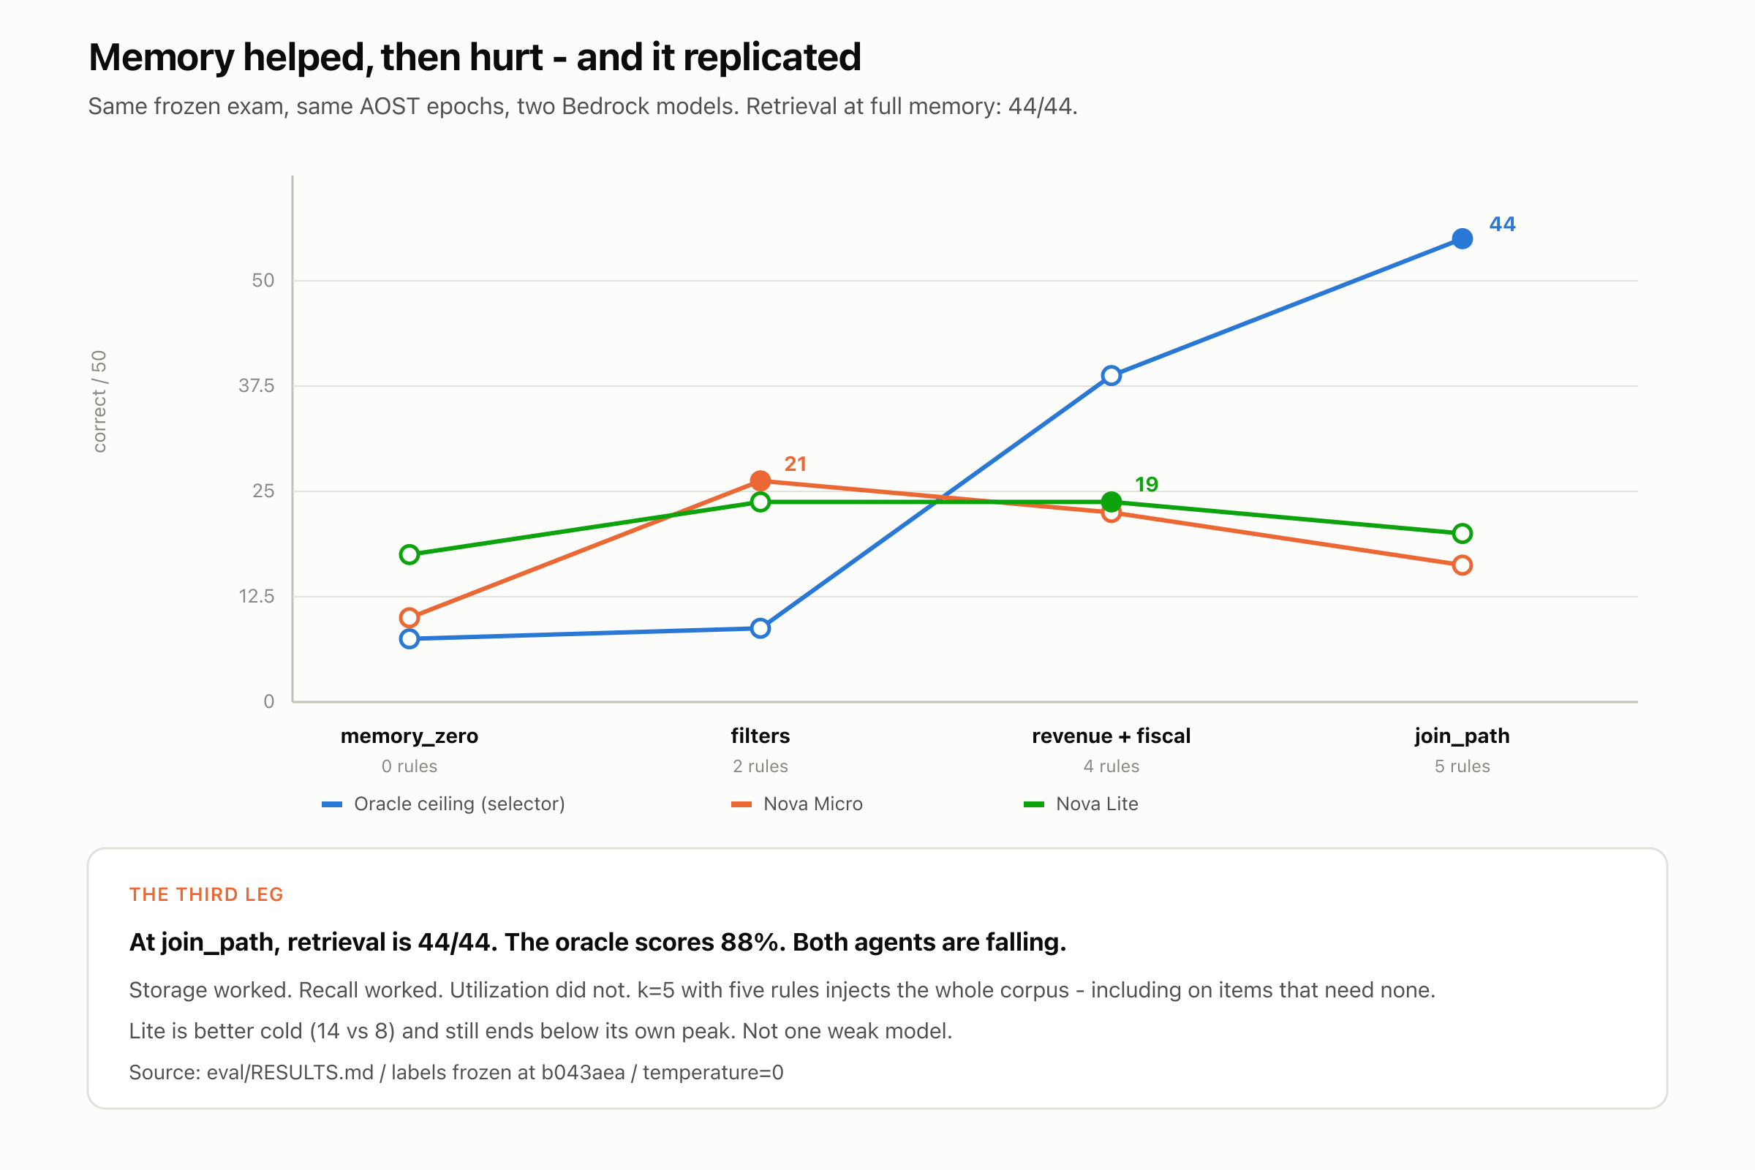Click the blue Oracle ceiling legend swatch

coord(331,804)
